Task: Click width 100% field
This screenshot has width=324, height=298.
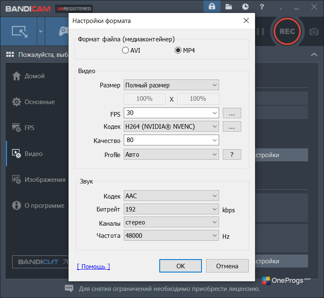Action: click(144, 99)
